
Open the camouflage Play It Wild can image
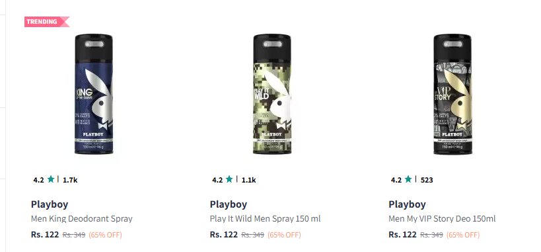(x=273, y=94)
